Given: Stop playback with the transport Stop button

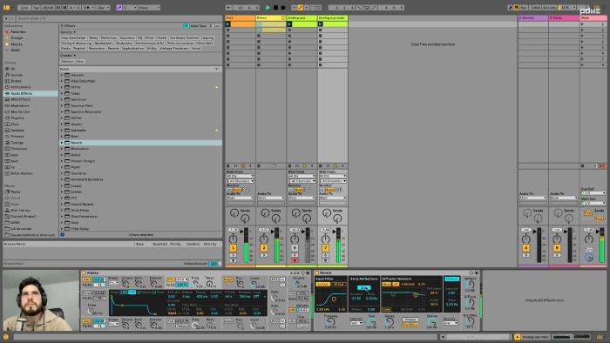Looking at the screenshot, I should pyautogui.click(x=275, y=7).
